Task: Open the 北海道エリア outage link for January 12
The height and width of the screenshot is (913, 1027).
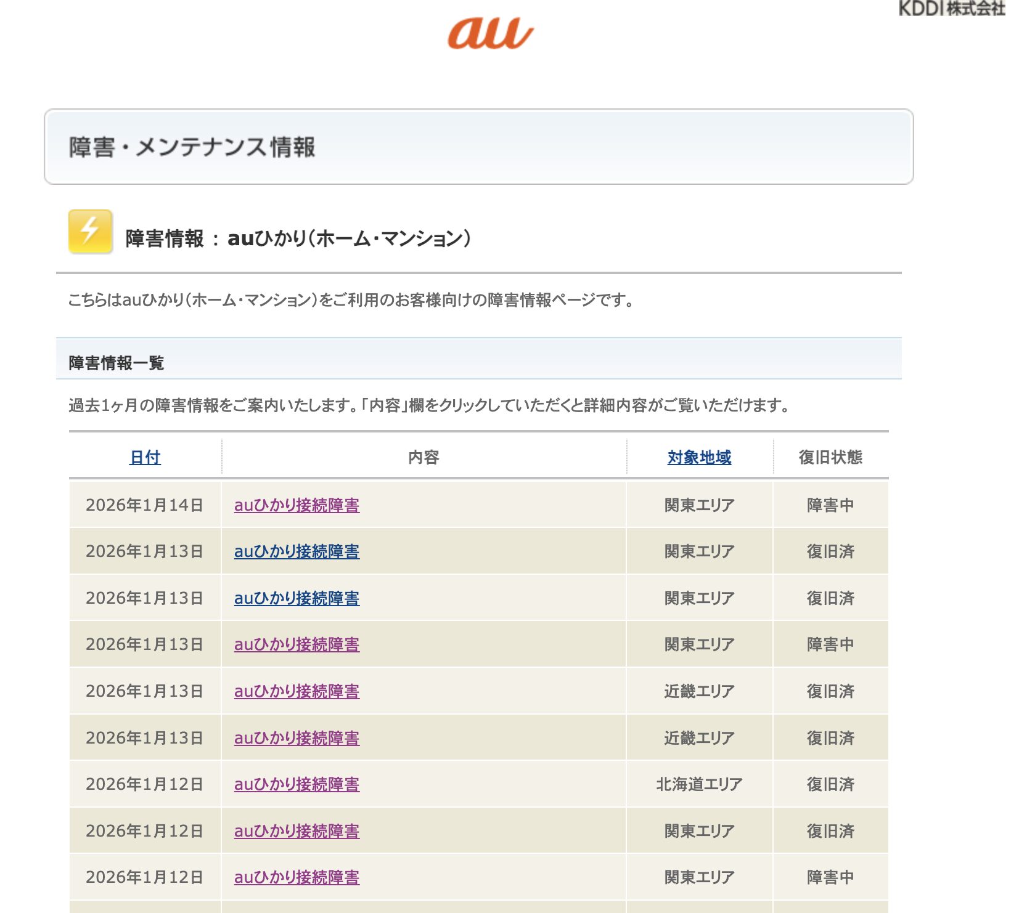Action: coord(297,784)
